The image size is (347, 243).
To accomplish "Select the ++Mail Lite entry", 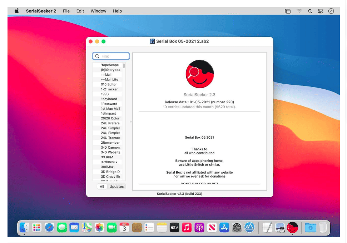I will point(107,79).
